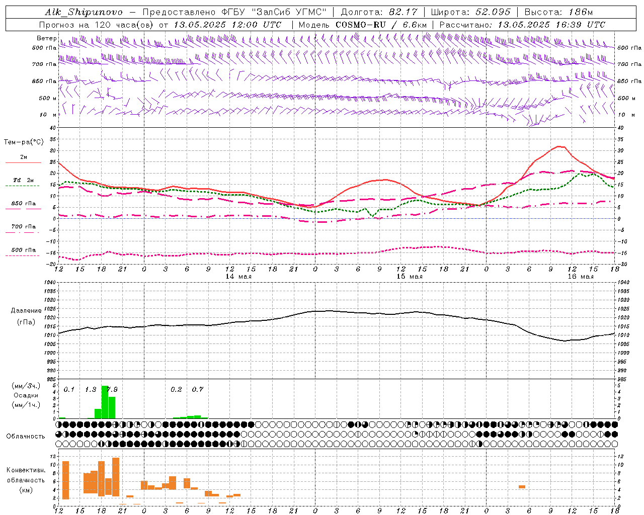Click the "Осадки" label
Image resolution: width=644 pixels, height=515 pixels.
(26, 395)
